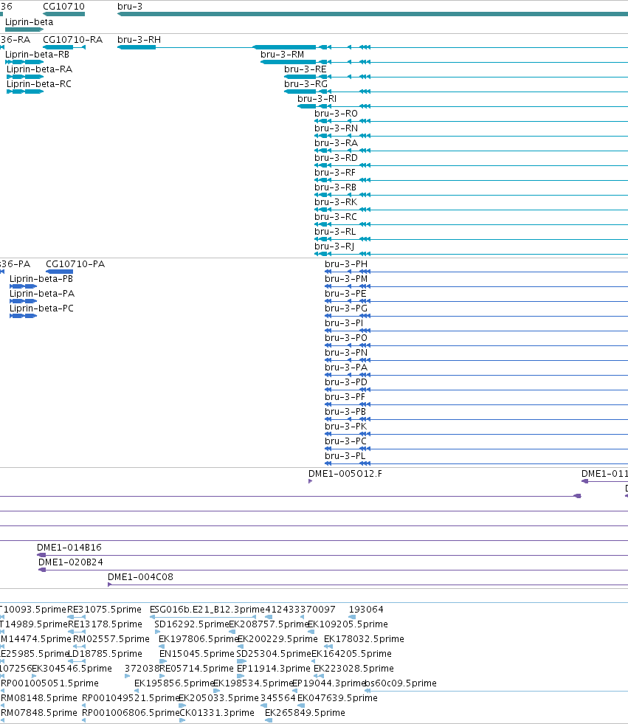Viewport: 628px width, 724px height.
Task: Select protein Liprin-beta-PB
Action: [41, 279]
